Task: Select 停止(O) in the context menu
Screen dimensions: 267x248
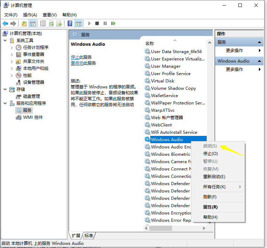Action: (x=210, y=154)
